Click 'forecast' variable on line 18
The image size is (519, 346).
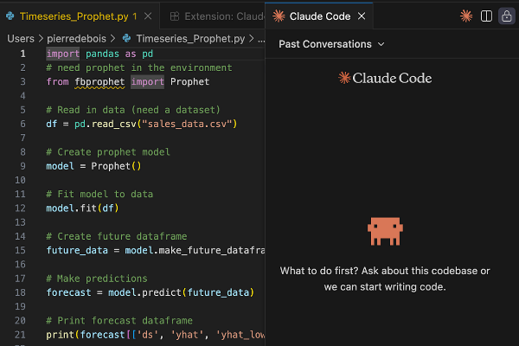point(68,292)
